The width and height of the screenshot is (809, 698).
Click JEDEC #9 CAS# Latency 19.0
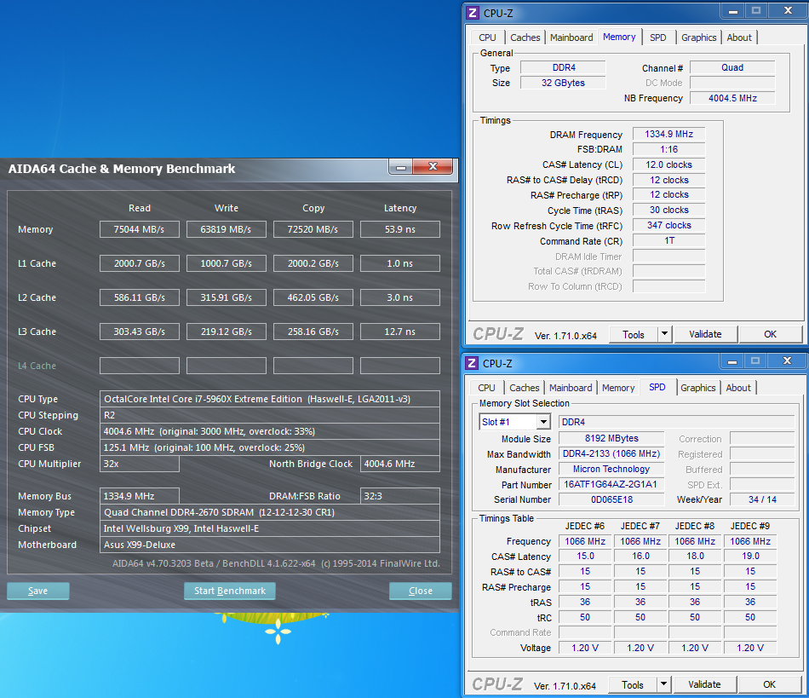(750, 556)
